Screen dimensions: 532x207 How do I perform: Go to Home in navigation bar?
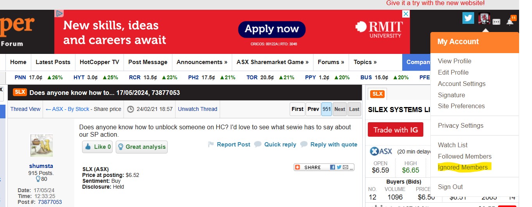point(18,62)
